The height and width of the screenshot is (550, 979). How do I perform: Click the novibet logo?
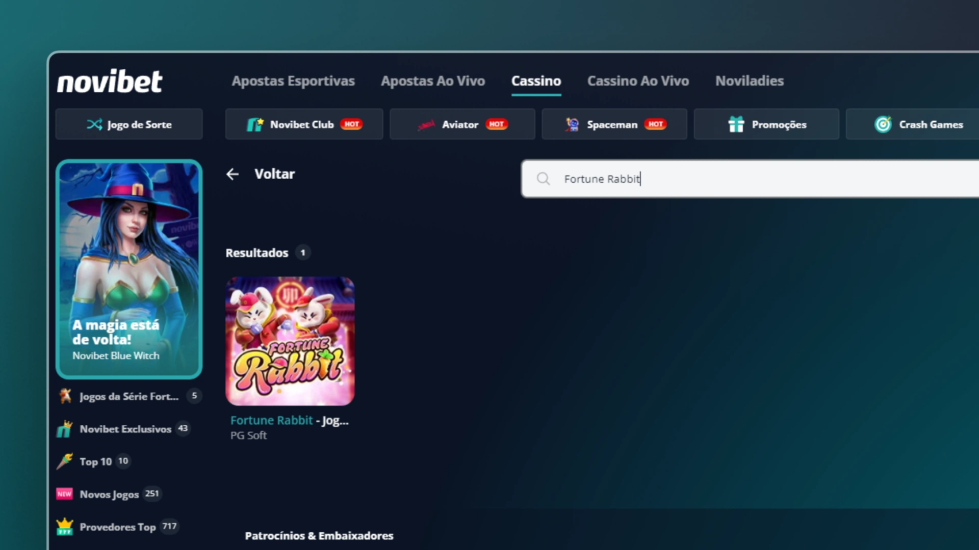click(110, 81)
